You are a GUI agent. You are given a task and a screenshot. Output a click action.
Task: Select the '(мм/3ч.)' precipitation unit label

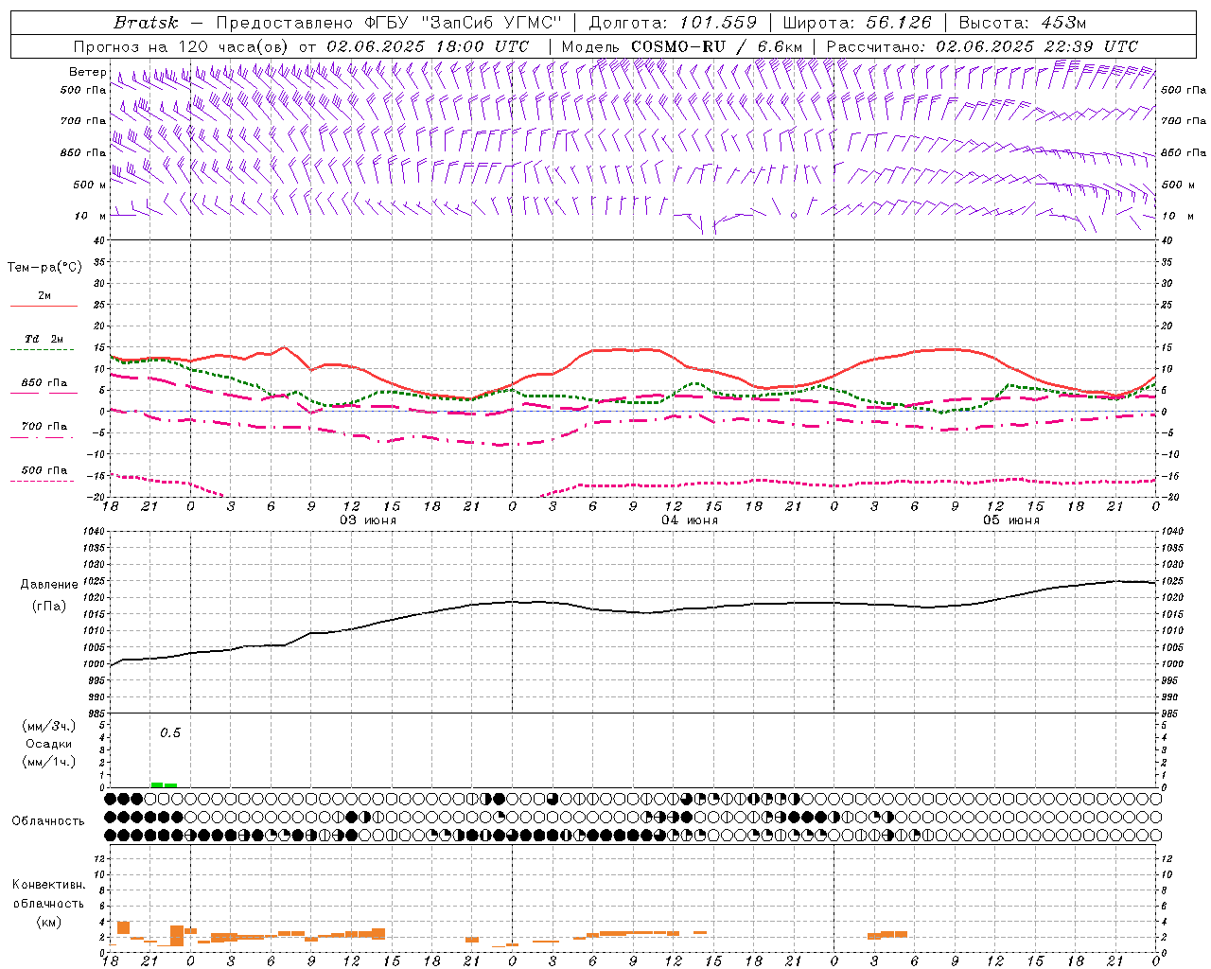[x=48, y=726]
